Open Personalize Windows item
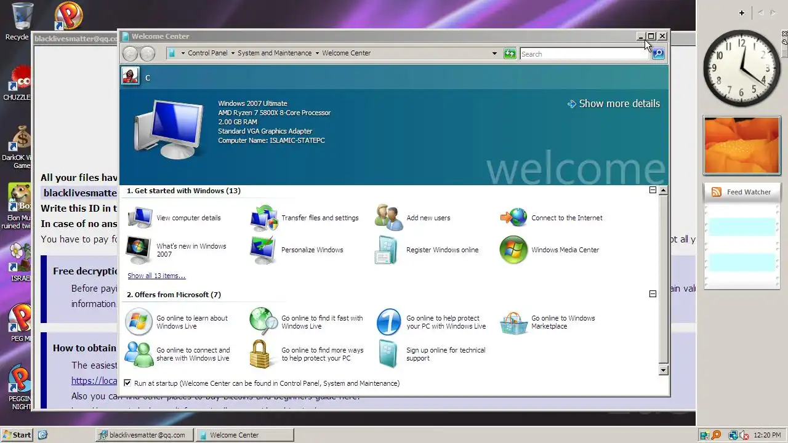 [x=297, y=250]
